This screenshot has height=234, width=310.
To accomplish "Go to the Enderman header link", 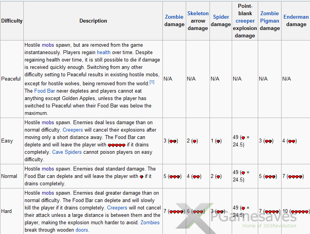I will pyautogui.click(x=296, y=17).
